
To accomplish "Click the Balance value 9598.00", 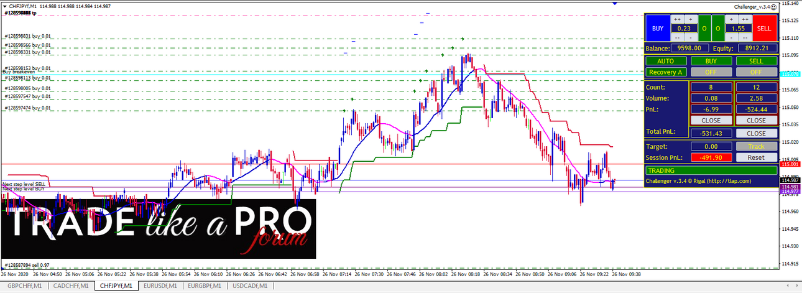I will [690, 48].
